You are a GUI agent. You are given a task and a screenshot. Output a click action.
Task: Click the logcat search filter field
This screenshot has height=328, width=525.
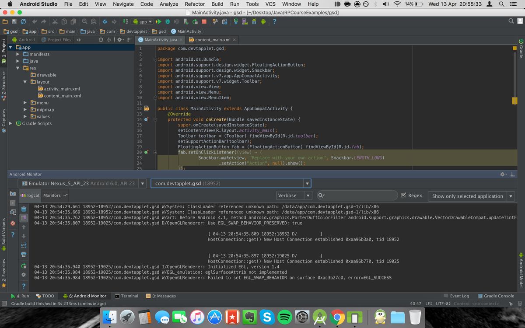[357, 195]
